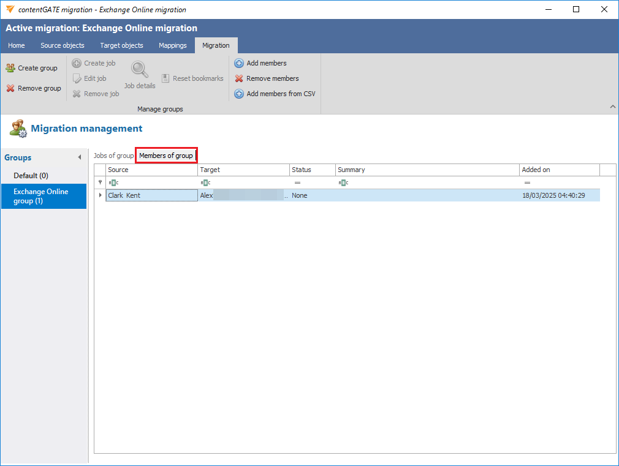Click the Create job icon
This screenshot has height=466, width=619.
coord(77,63)
